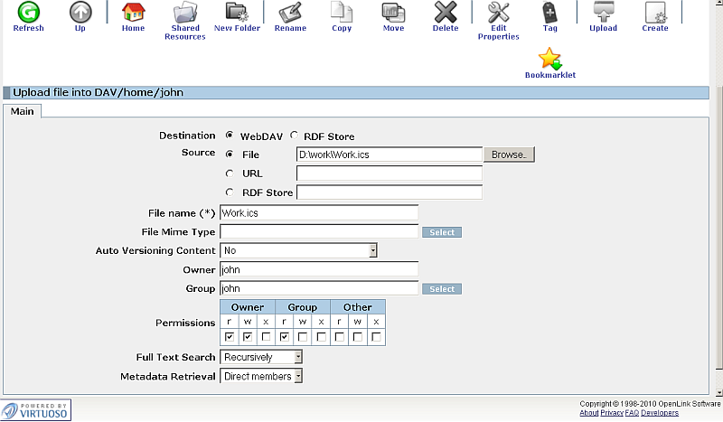Screen dimensions: 723x422
Task: Click the Bookmarklet star icon
Action: click(549, 61)
